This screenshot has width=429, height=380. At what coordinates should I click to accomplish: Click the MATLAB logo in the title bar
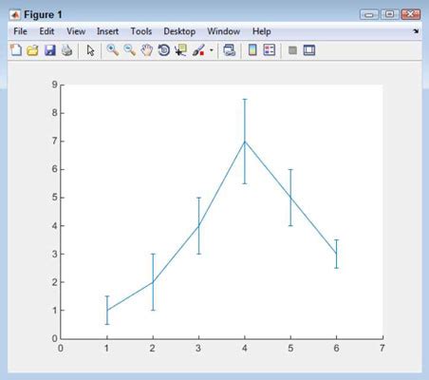14,14
